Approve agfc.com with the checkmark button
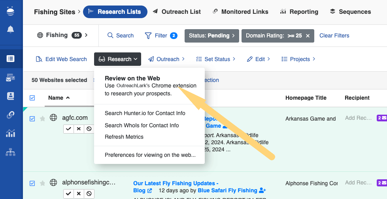This screenshot has height=199, width=387. 68,129
